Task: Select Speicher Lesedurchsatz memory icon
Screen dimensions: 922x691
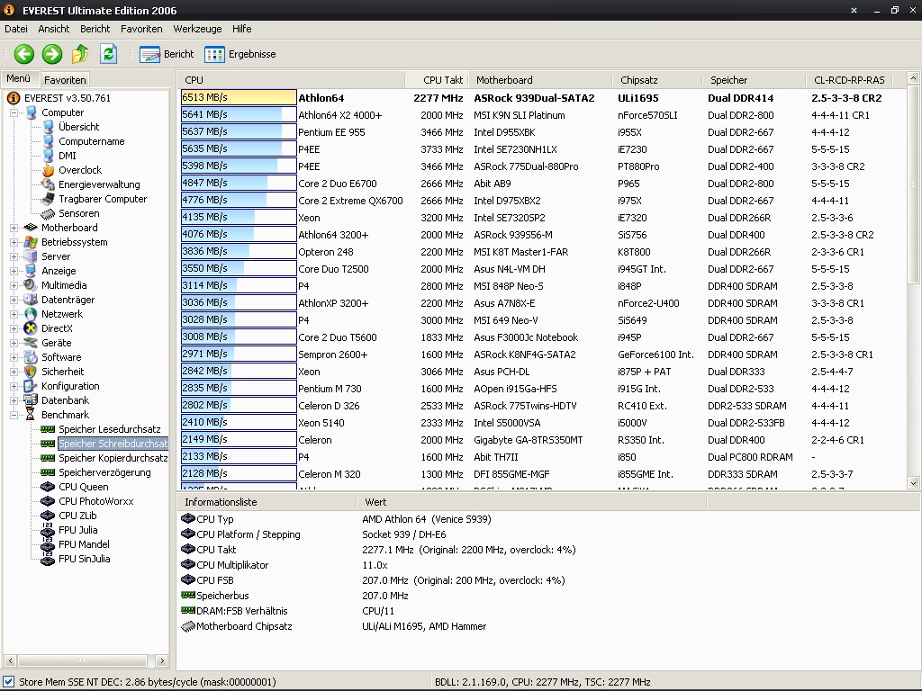Action: pos(48,429)
